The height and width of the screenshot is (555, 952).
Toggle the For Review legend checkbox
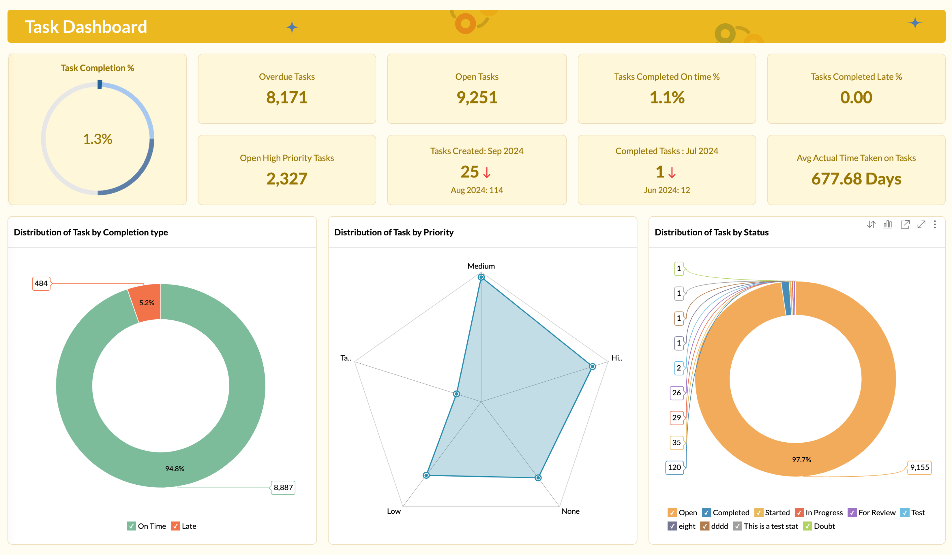click(x=852, y=512)
